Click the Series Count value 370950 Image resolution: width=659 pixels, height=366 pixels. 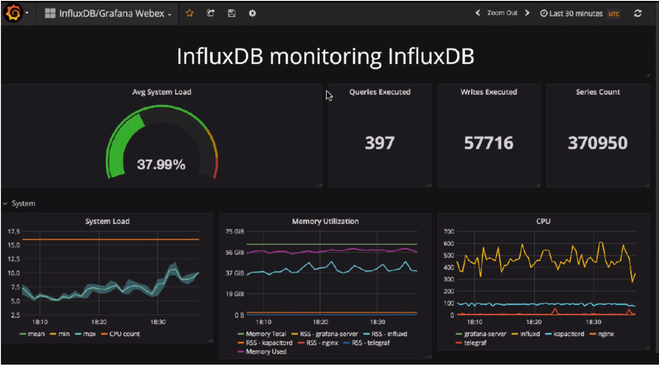(x=598, y=143)
